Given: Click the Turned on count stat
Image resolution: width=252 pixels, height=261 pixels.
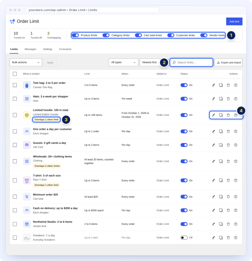Looking at the screenshot, I should tap(19, 35).
